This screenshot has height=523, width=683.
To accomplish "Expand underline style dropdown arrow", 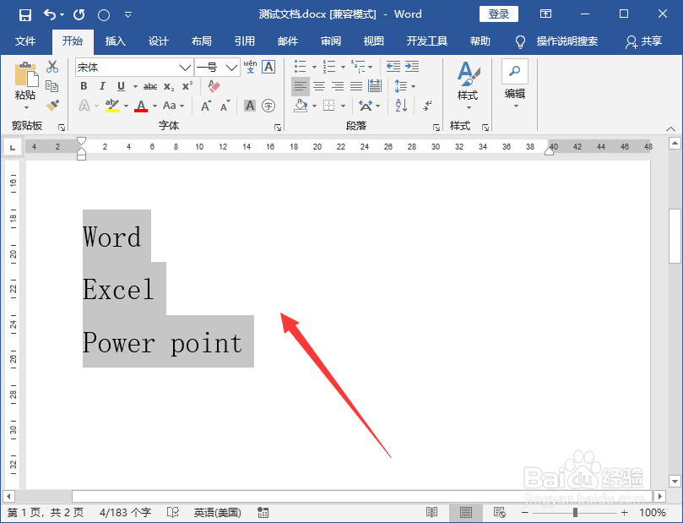I will [135, 86].
